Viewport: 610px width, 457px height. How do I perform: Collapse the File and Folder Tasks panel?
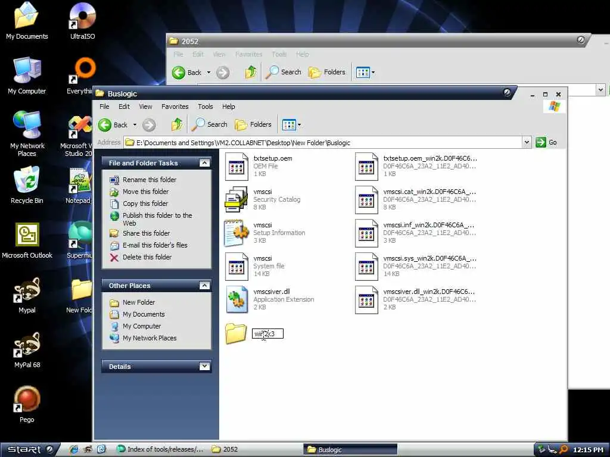(204, 163)
